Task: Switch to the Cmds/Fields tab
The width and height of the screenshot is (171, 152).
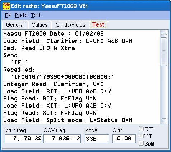Action: point(70,25)
